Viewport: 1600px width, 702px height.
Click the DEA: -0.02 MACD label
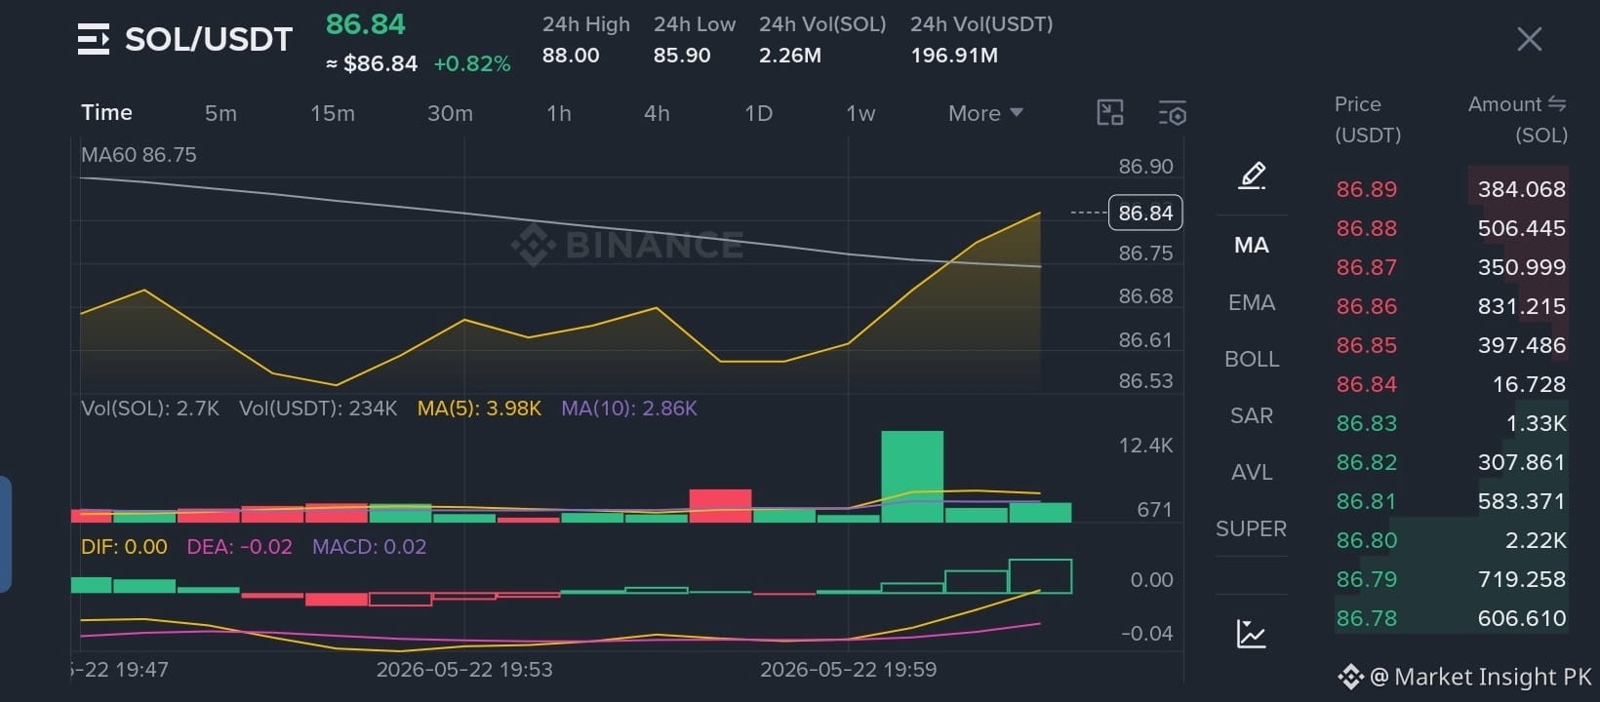pyautogui.click(x=239, y=547)
